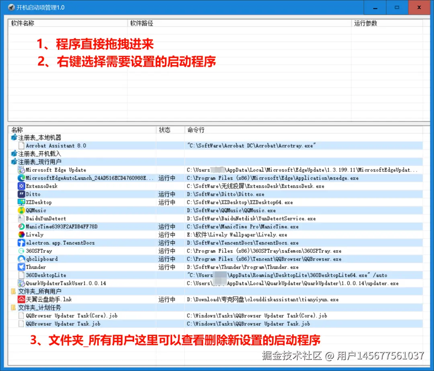Click the XZDesktop icon
Image resolution: width=434 pixels, height=371 pixels.
(21, 202)
